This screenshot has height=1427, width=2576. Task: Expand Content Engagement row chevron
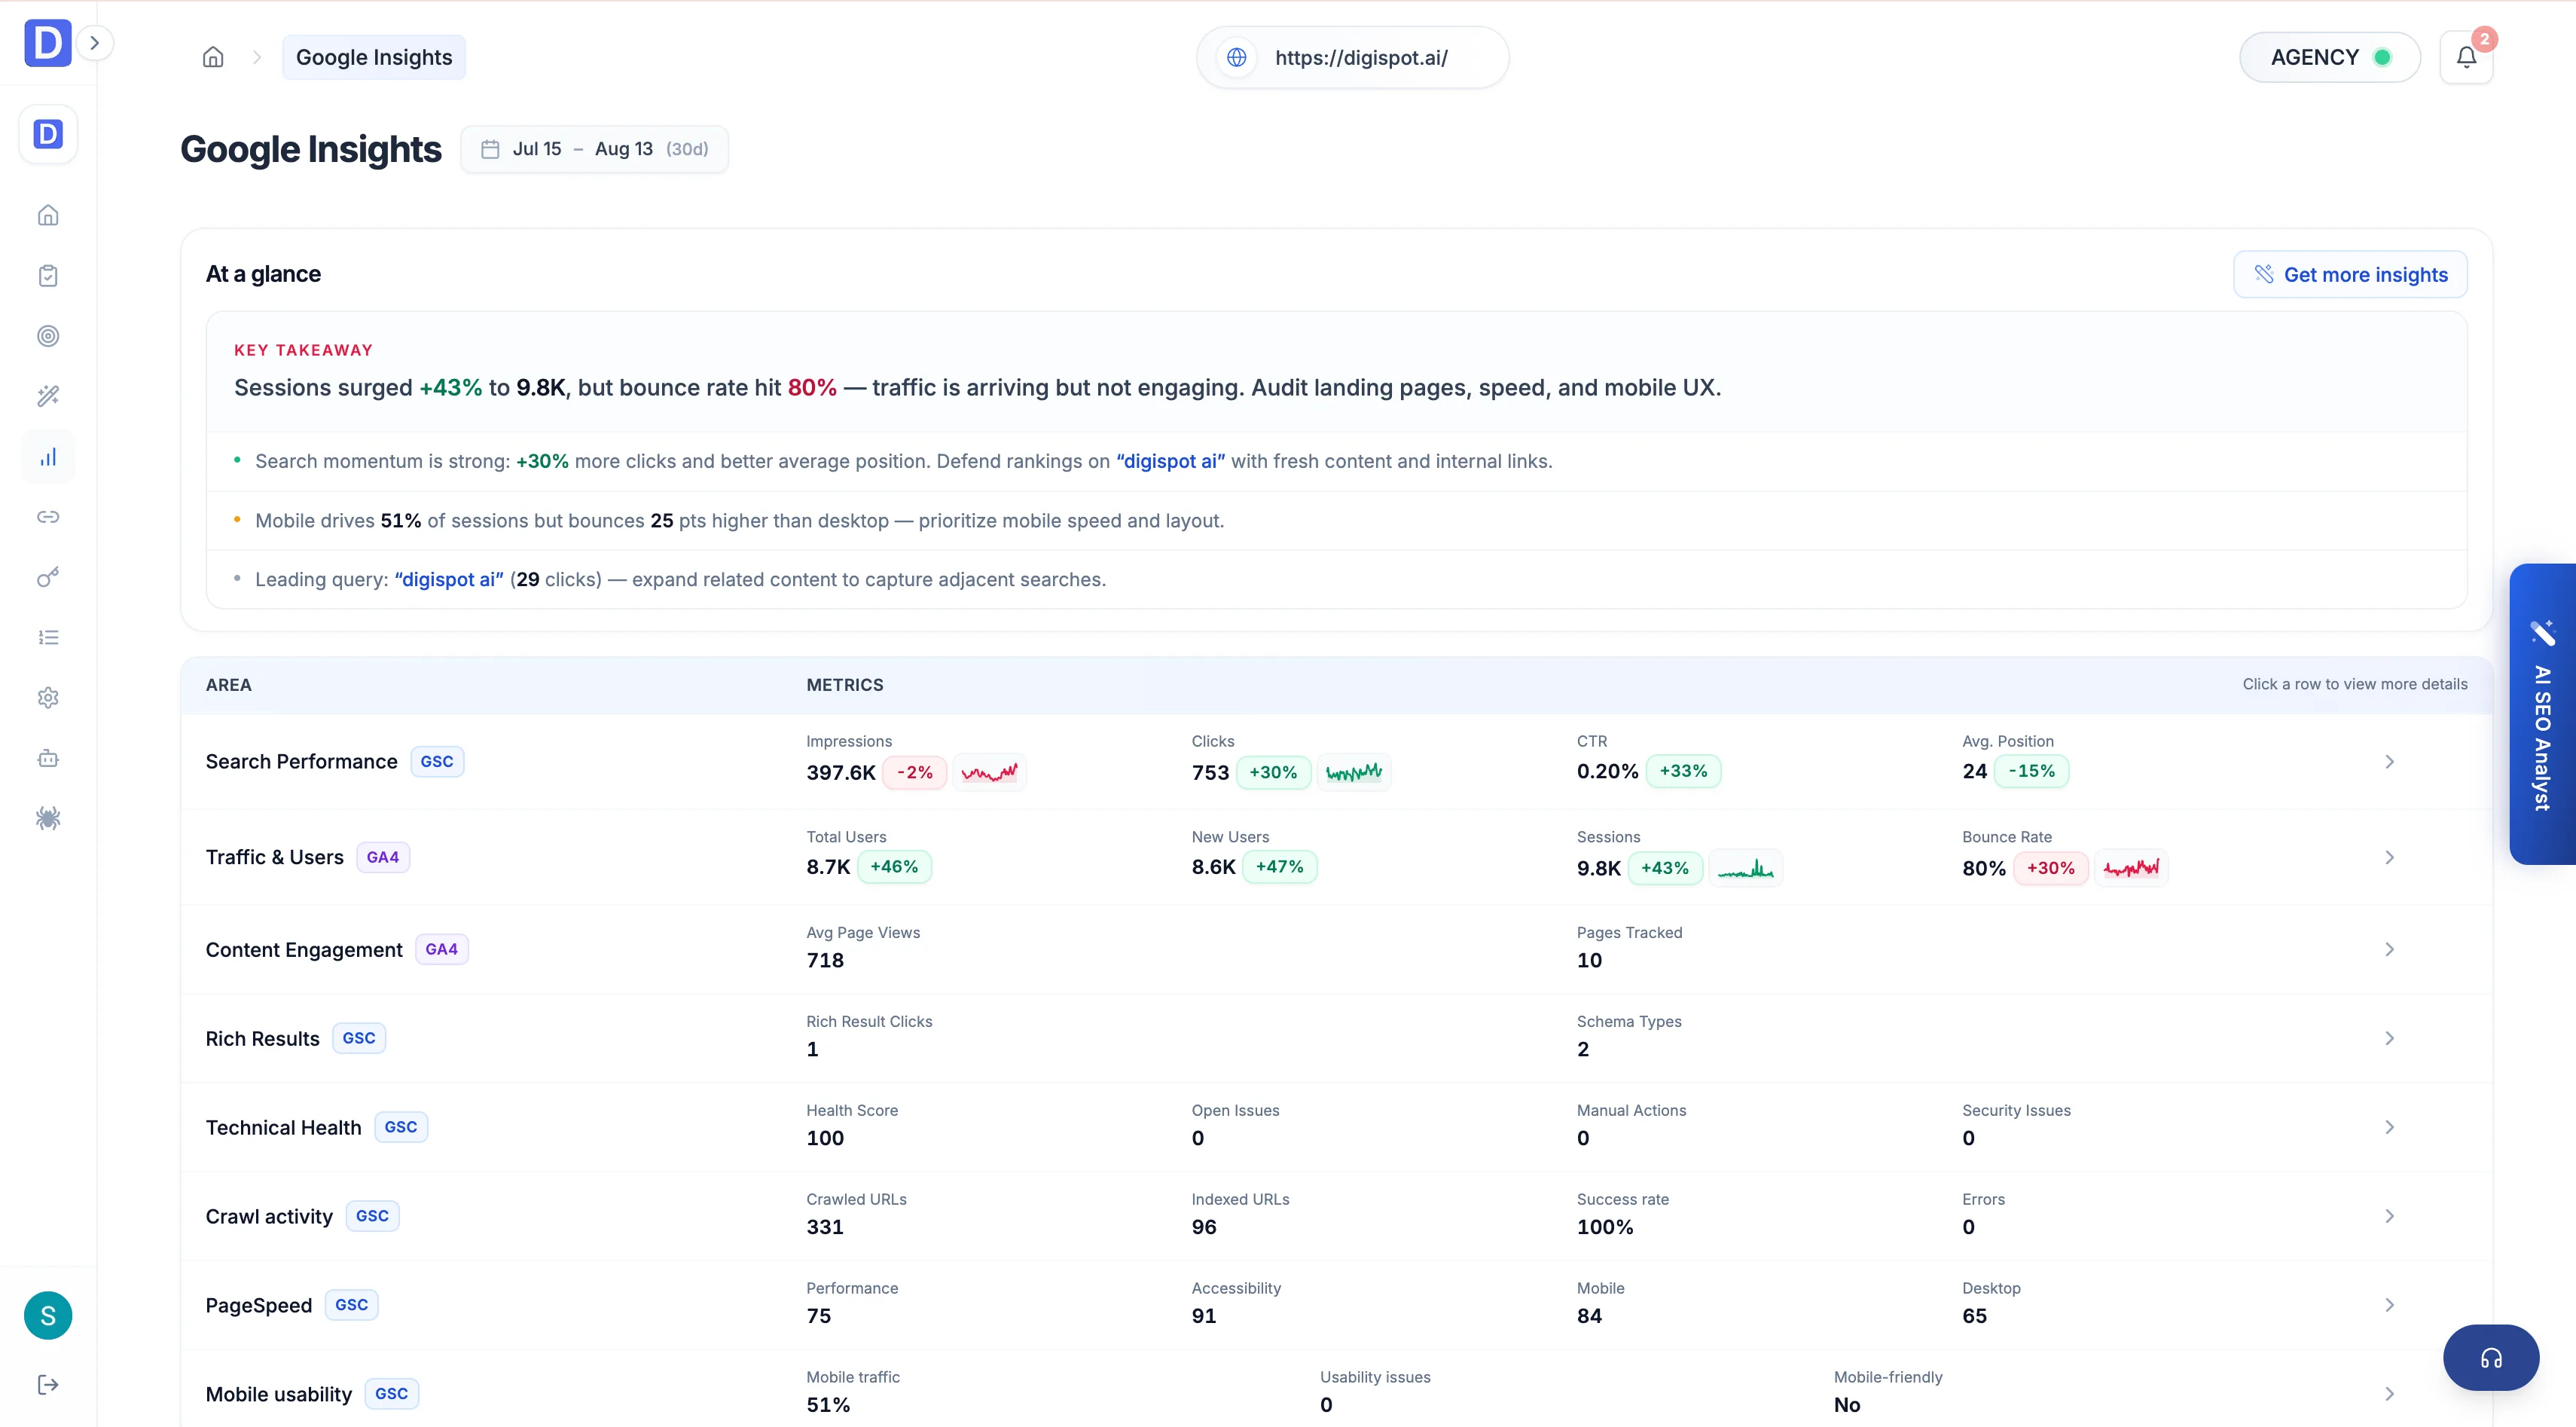click(2389, 950)
